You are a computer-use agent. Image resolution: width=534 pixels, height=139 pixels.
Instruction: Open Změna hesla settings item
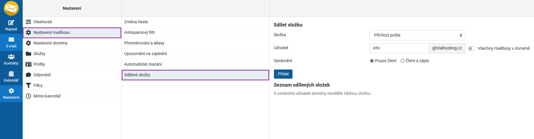(x=136, y=22)
